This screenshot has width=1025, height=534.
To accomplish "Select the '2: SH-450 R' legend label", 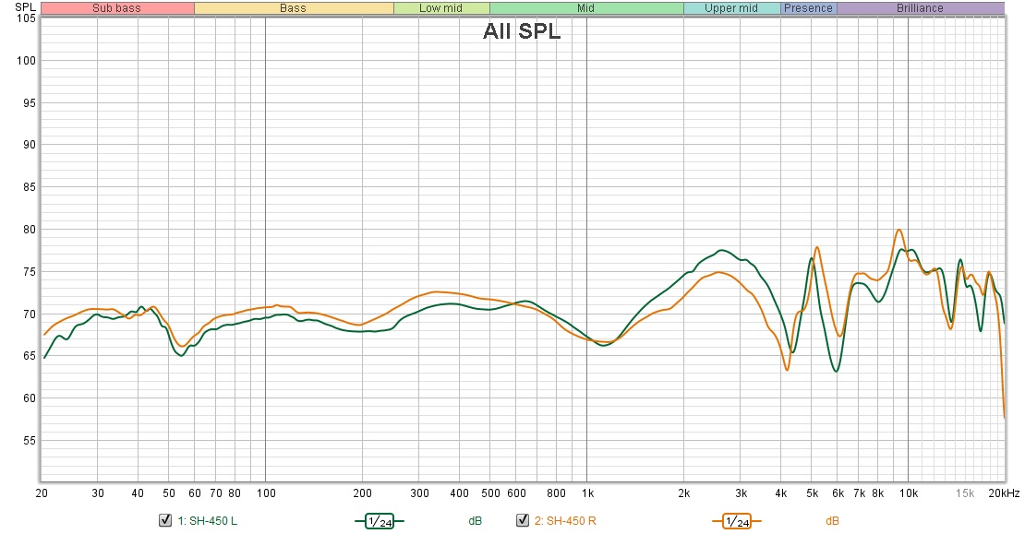I will point(565,521).
